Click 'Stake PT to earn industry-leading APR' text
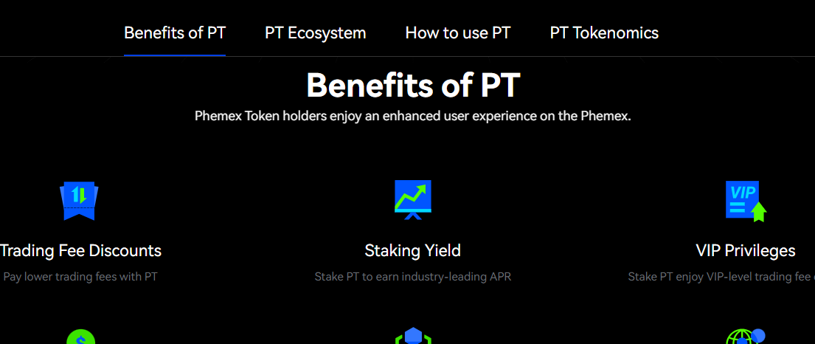 413,277
